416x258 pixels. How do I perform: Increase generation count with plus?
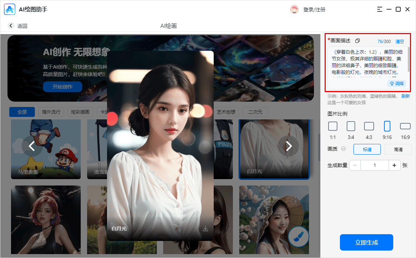point(394,165)
